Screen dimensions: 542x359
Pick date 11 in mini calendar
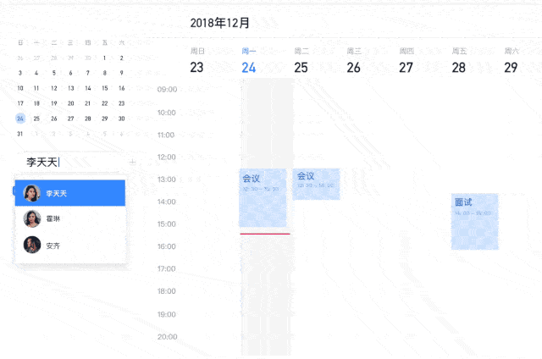coord(36,88)
